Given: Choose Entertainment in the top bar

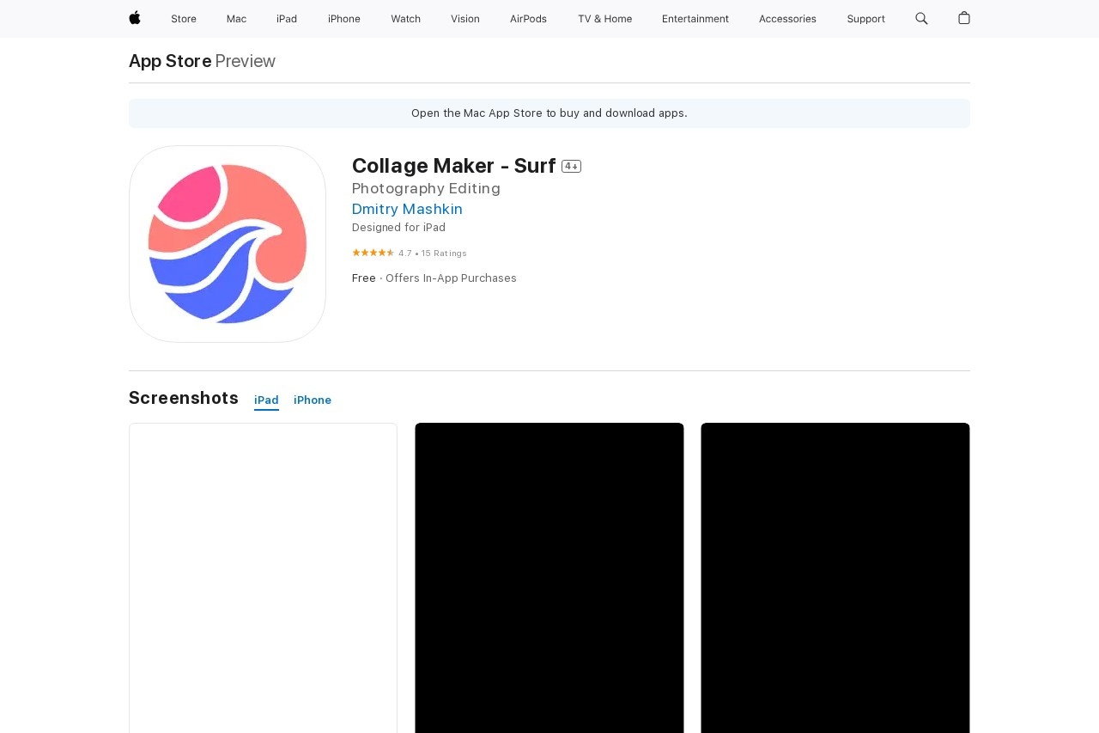Looking at the screenshot, I should click(x=695, y=19).
